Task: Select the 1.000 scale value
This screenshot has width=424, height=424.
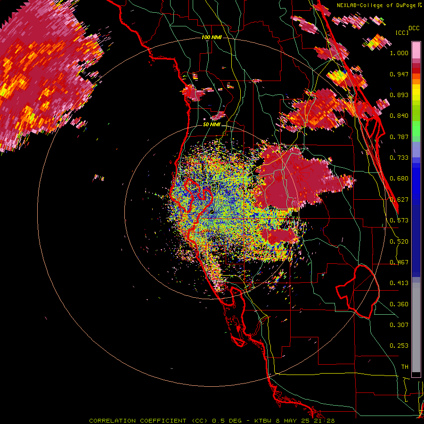Action: 399,53
